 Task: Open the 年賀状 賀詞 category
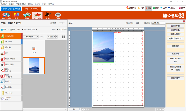(11, 65)
